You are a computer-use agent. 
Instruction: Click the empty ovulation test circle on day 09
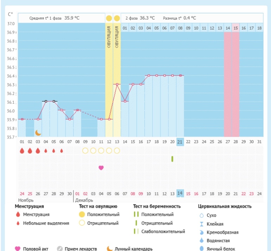[85, 151]
